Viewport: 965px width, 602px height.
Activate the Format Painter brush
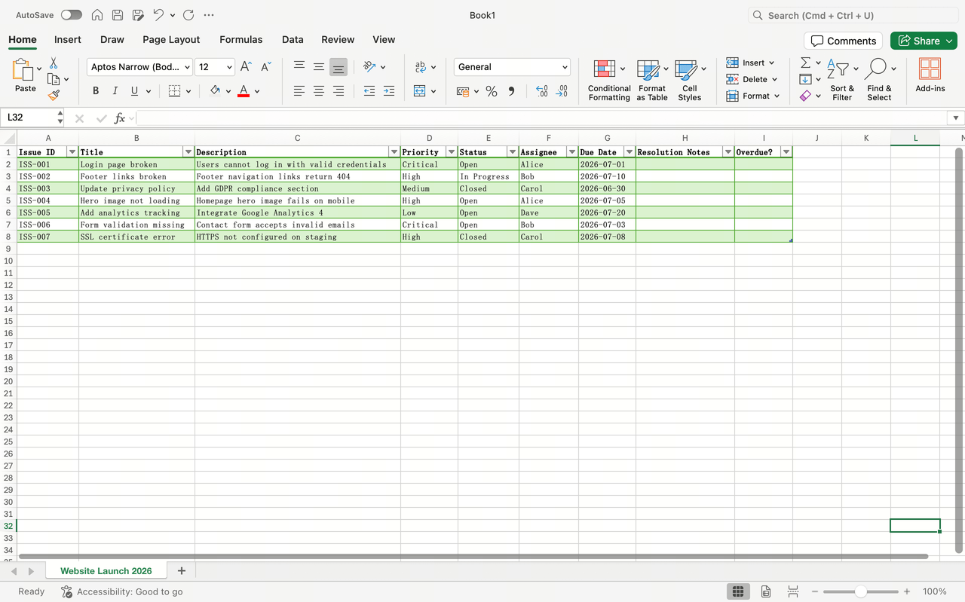[54, 95]
